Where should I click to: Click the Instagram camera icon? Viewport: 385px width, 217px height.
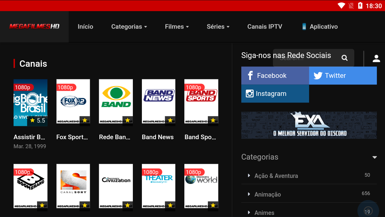tap(250, 93)
